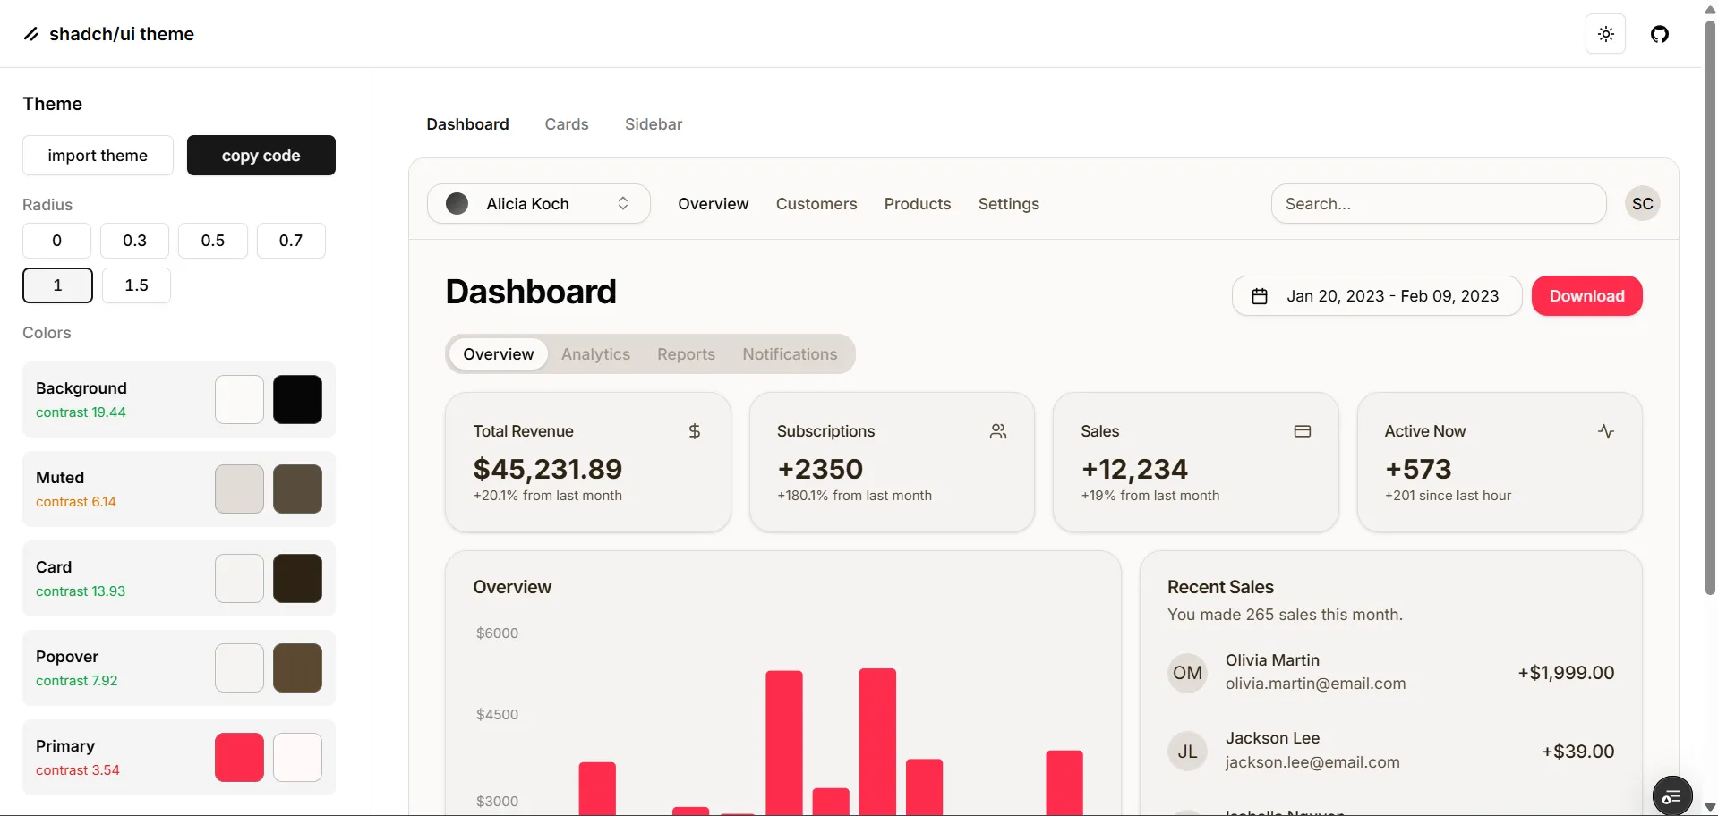Viewport: 1718px width, 816px height.
Task: Switch to the Cards tab
Action: click(x=566, y=124)
